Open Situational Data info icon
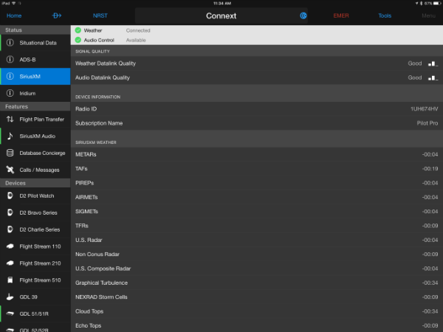 [x=10, y=43]
